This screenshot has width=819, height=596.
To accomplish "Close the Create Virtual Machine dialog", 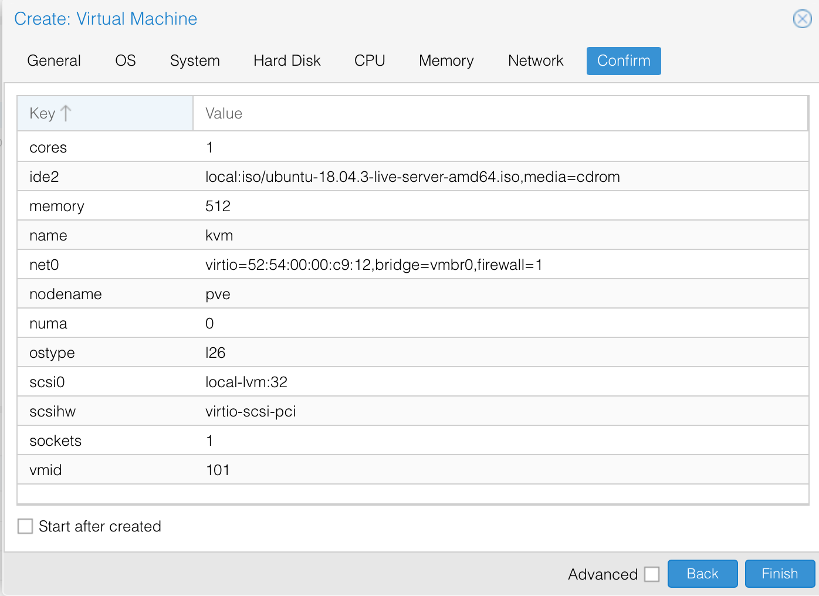I will pyautogui.click(x=802, y=19).
